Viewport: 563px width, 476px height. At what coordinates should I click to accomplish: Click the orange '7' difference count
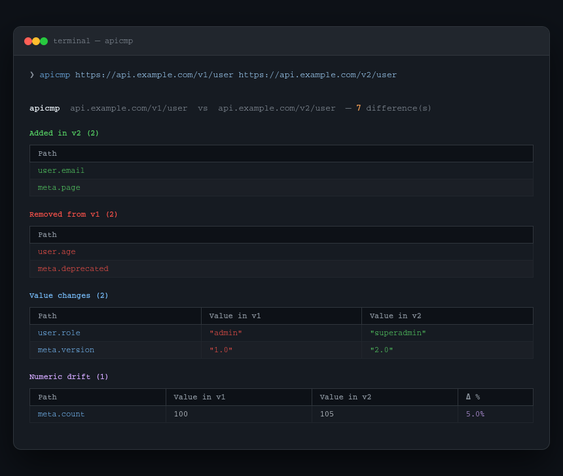358,108
